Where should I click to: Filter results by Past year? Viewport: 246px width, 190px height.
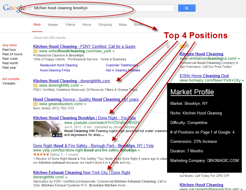pyautogui.click(x=9, y=68)
